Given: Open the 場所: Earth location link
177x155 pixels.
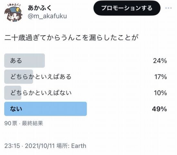Looking at the screenshot, I should click(71, 146).
